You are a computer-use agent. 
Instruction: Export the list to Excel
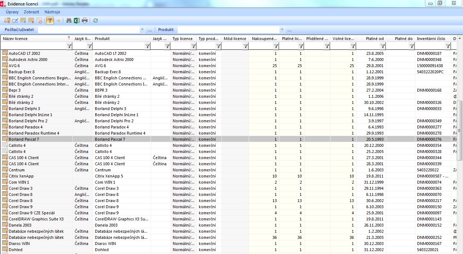tap(77, 21)
